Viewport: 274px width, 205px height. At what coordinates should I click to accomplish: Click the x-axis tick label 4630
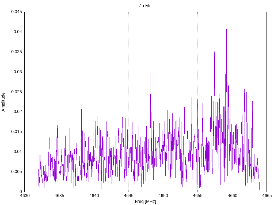point(25,196)
